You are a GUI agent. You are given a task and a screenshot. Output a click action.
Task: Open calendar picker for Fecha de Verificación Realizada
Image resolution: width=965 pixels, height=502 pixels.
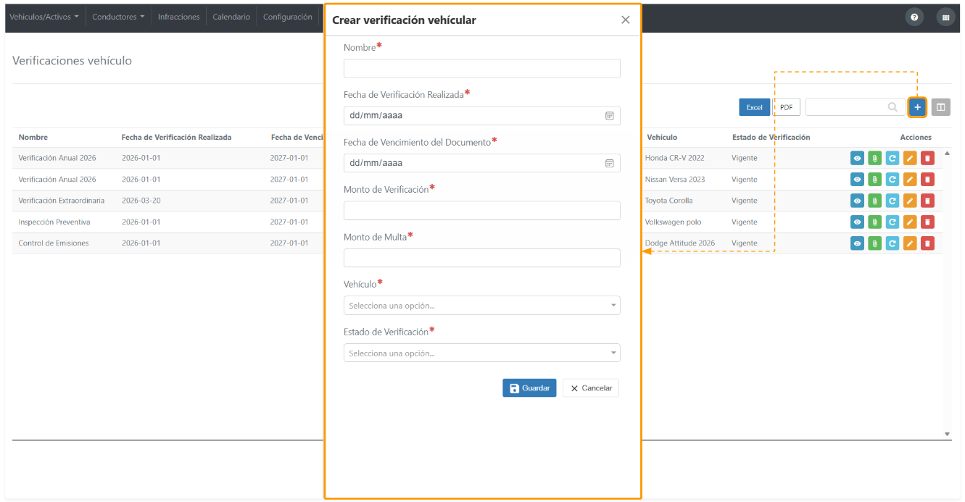[x=610, y=116]
